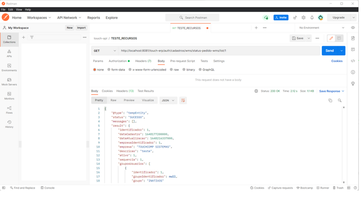Viewport: 362px width, 205px height.
Task: Open the JSON format dropdown
Action: click(168, 100)
